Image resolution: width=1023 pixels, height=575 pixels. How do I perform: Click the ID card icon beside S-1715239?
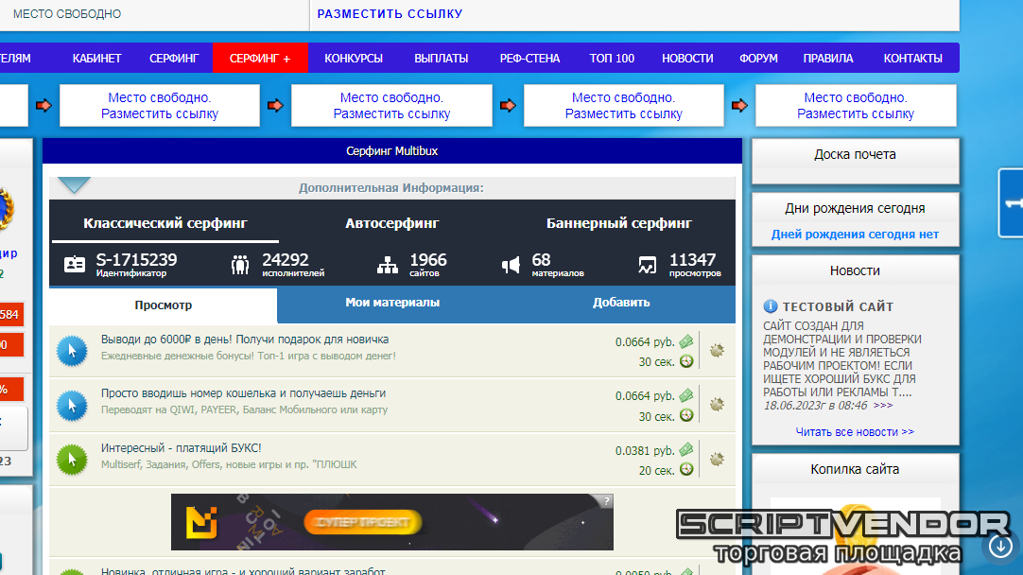75,265
